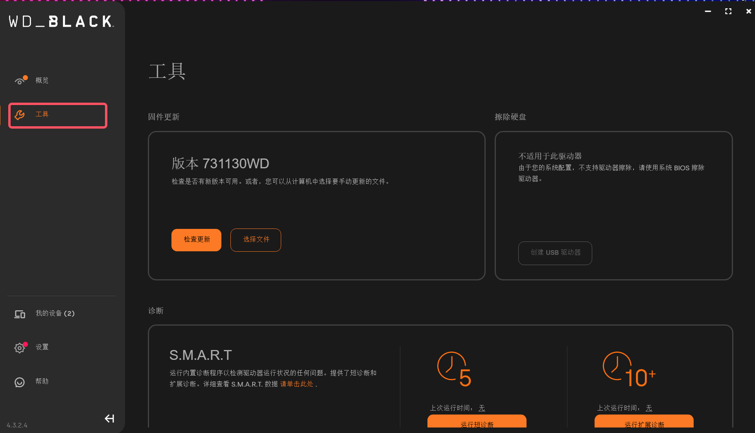755x433 pixels.
Task: Click the 选择文件 button
Action: coord(256,240)
